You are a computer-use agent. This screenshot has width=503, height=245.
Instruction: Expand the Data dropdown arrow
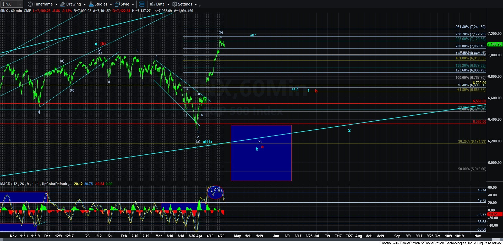(x=168, y=4)
